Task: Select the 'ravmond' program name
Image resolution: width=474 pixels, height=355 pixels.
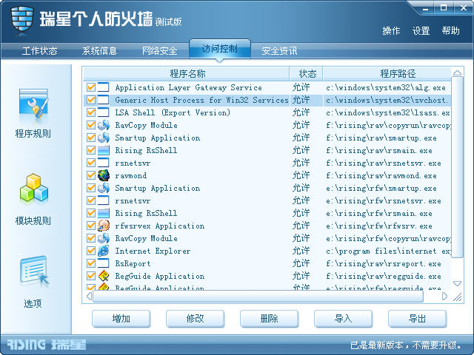Action: 131,176
